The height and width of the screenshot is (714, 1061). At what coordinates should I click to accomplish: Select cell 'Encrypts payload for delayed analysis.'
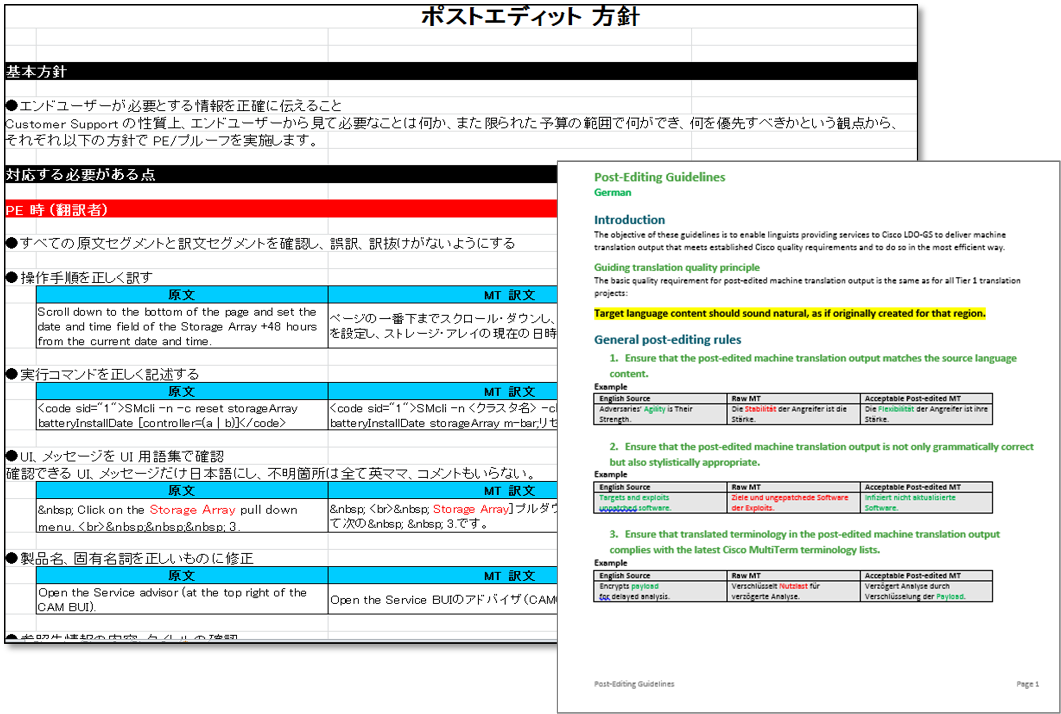660,591
